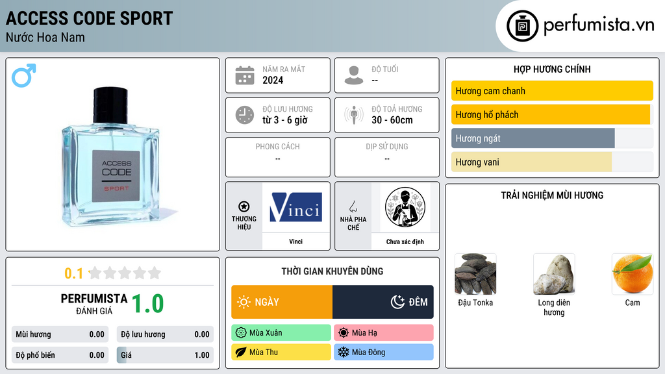This screenshot has width=665, height=374.
Task: Click the leaf icon on Mùa Thu
Action: [241, 352]
